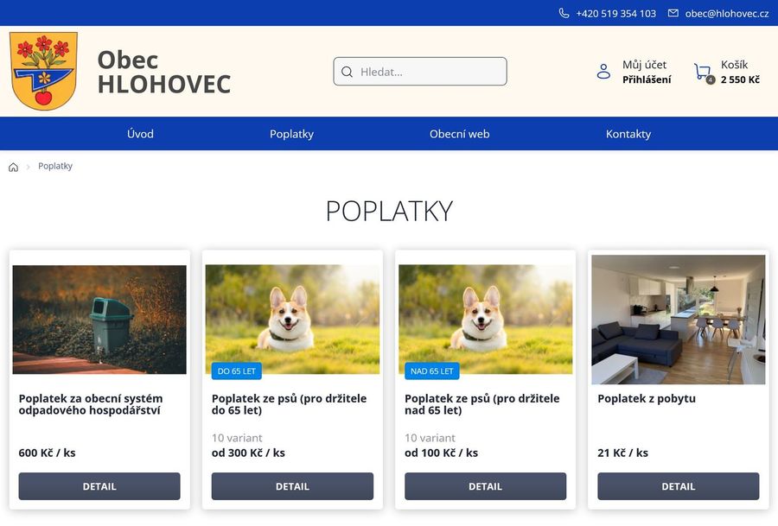778x526 pixels.
Task: Open the Kontakty menu item
Action: tap(628, 134)
